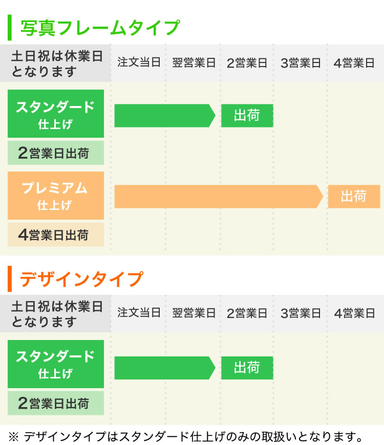
Task: Click the 4営業日出荷 label
Action: 56,235
